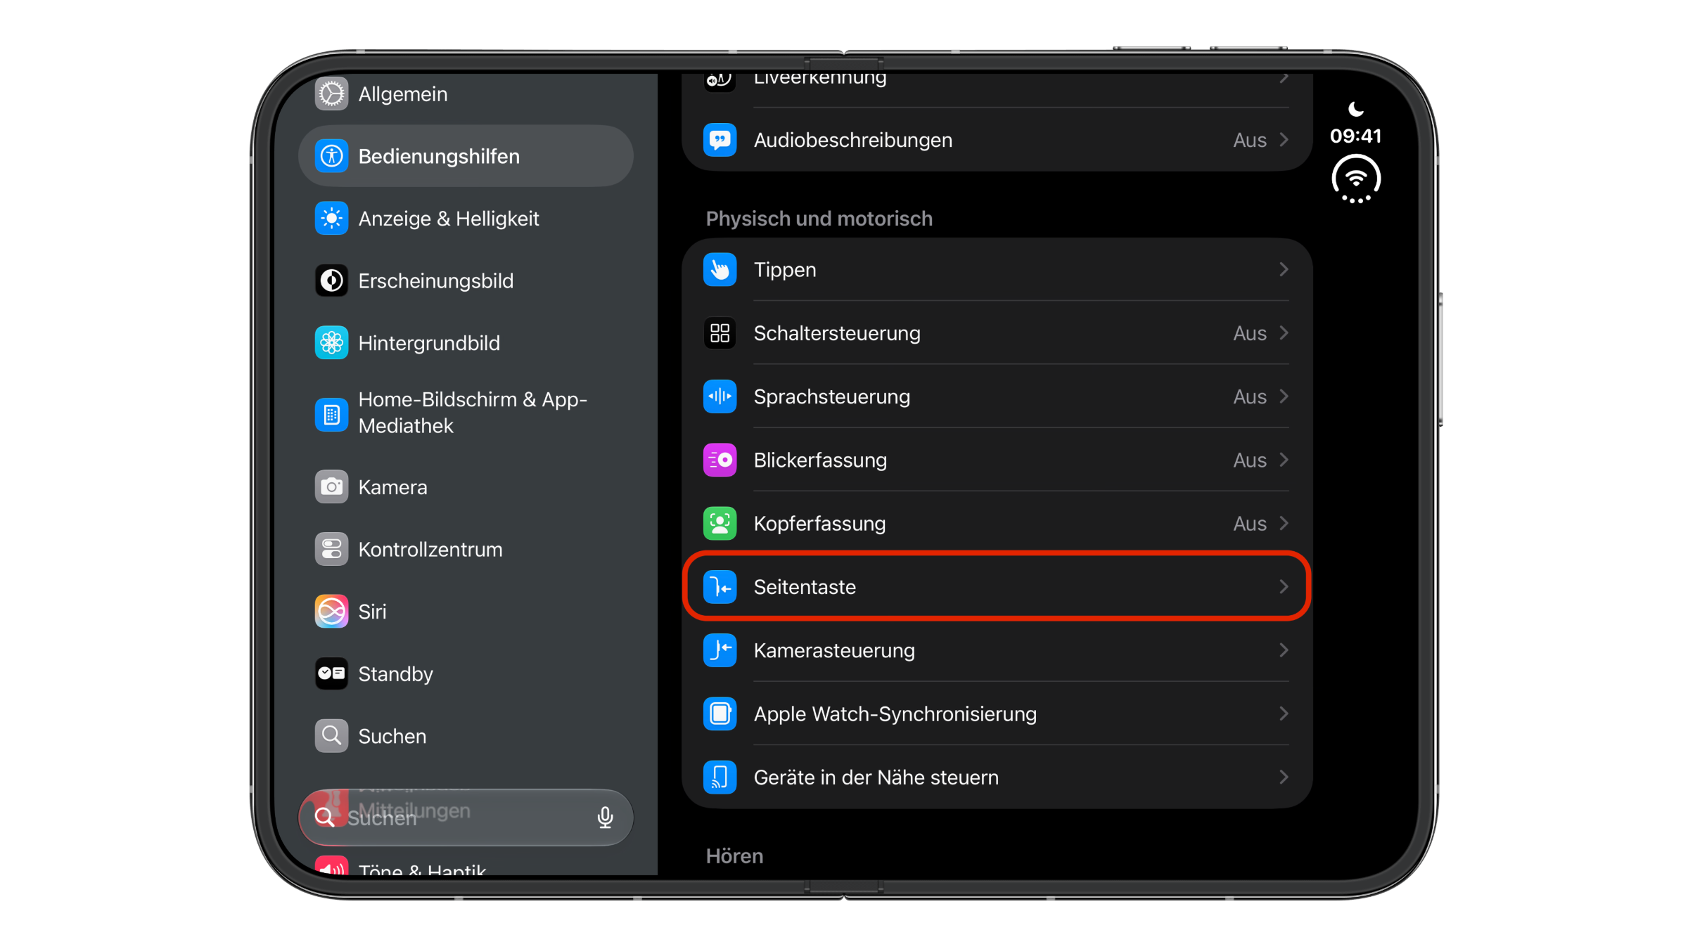Tap the Suchen search field
The image size is (1688, 949).
[466, 818]
